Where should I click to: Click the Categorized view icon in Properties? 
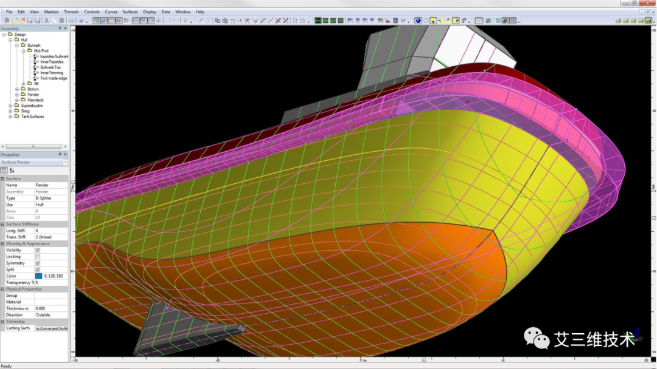click(x=4, y=171)
